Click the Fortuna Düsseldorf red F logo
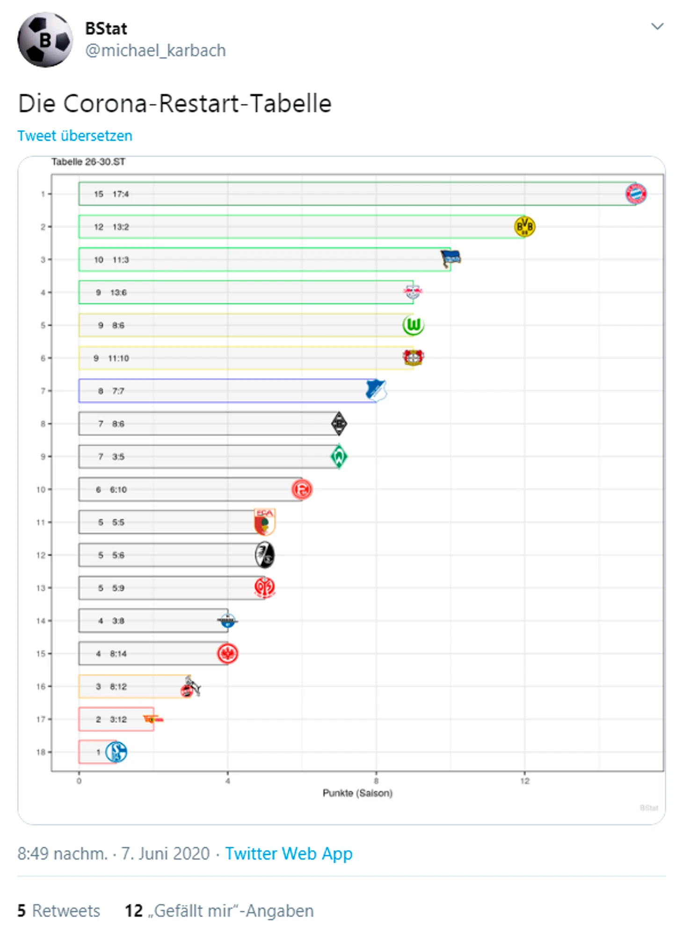 coord(302,489)
